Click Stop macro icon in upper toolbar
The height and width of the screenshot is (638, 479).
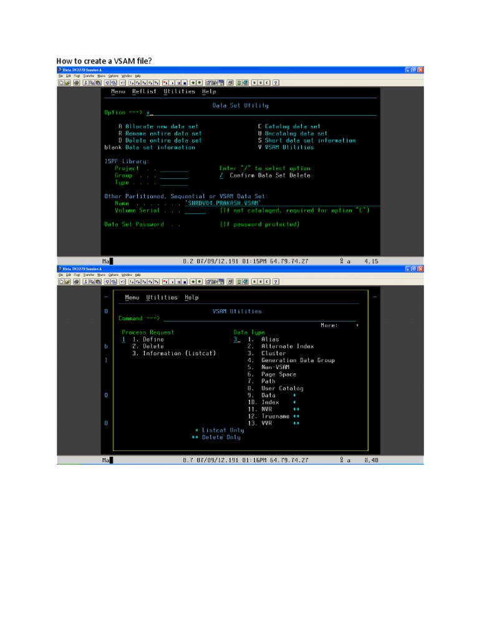pos(185,83)
